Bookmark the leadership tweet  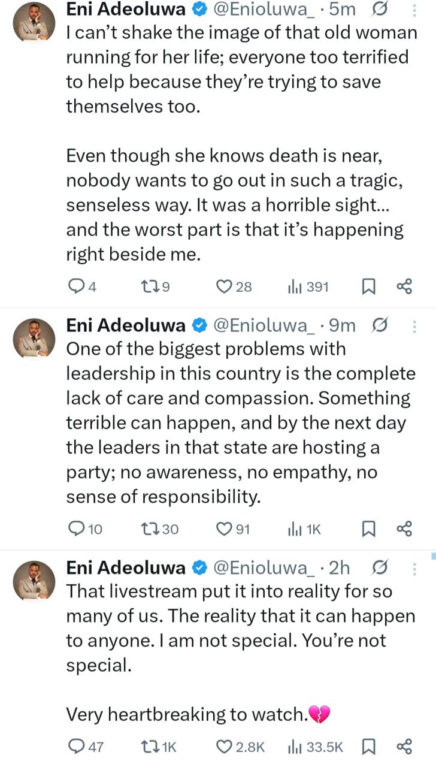click(x=369, y=529)
